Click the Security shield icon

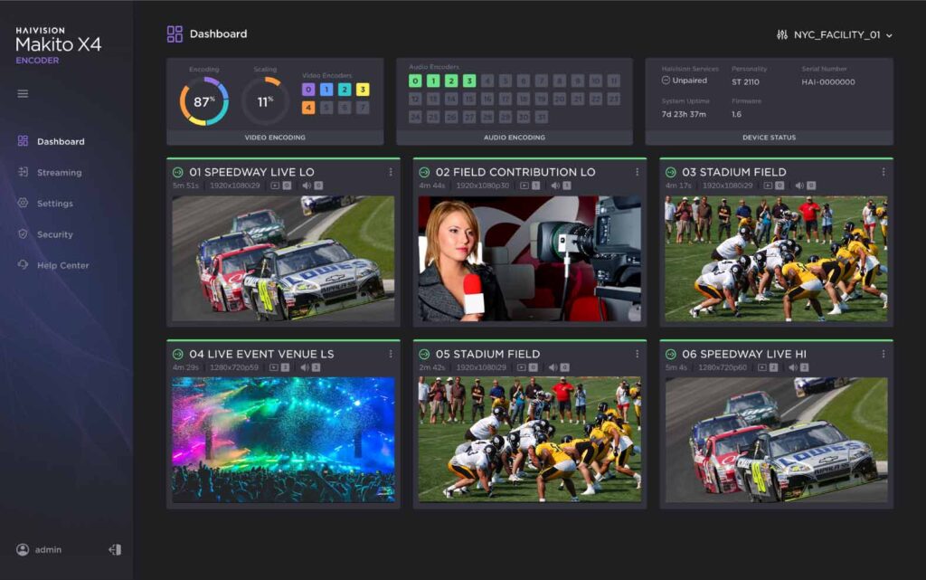click(23, 234)
